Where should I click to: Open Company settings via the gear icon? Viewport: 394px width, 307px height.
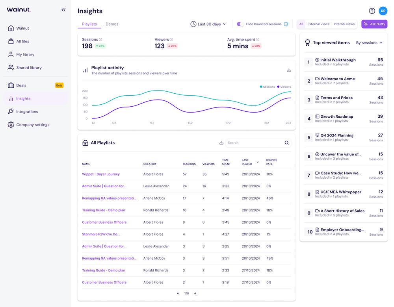point(11,124)
